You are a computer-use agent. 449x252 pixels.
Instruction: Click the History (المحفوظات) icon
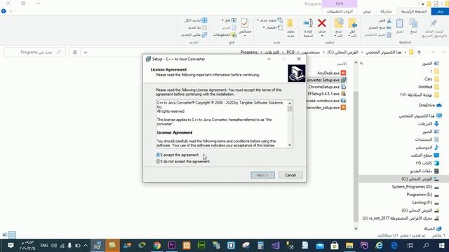point(234,35)
